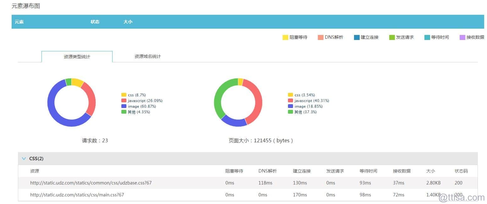Click the 大小 header in blue bar
This screenshot has width=487, height=204.
point(128,22)
